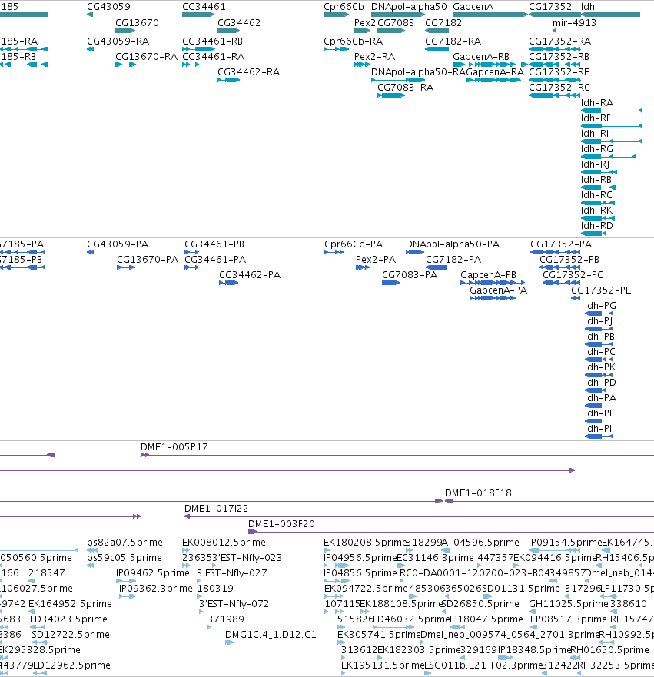
Task: Open the Pex2 gene label
Action: [x=365, y=23]
